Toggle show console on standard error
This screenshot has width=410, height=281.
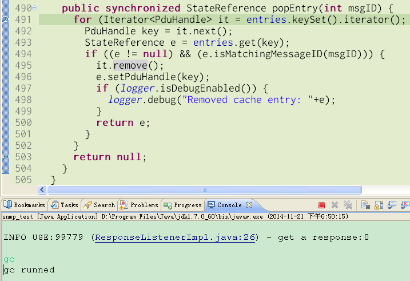(x=405, y=205)
